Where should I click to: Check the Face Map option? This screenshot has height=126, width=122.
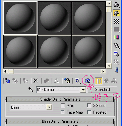[63, 112]
